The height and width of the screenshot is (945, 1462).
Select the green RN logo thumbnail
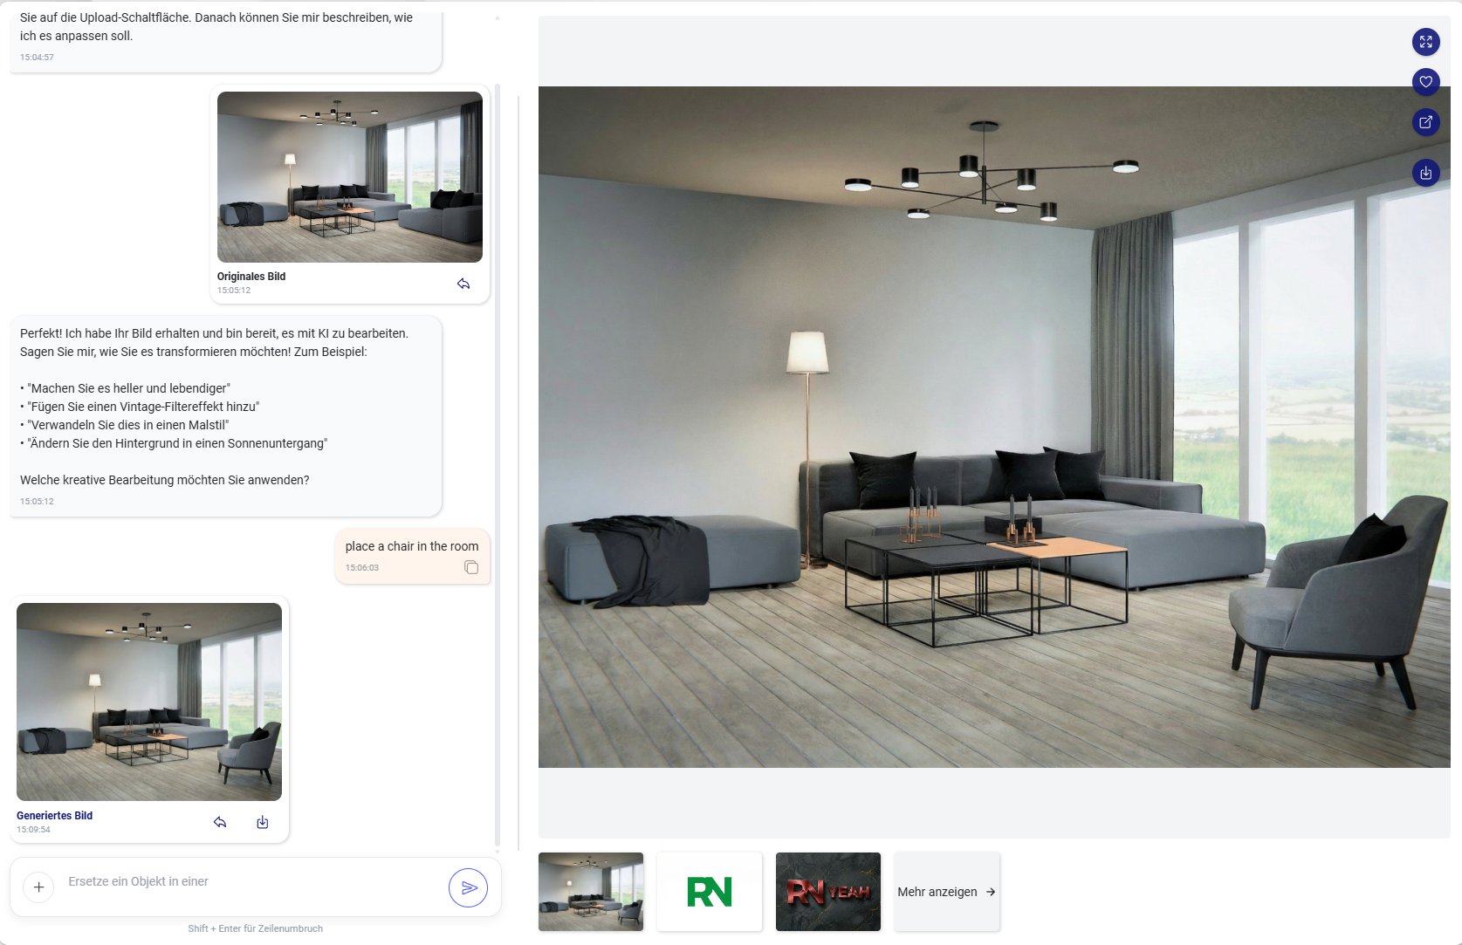[710, 892]
